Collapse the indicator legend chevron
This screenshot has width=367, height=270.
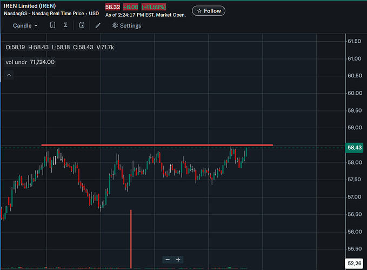[9, 75]
